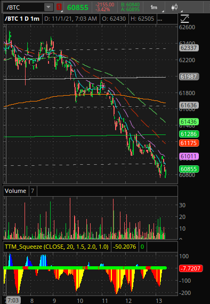Select the 62337 gray price bubble
This screenshot has height=304, width=210.
pyautogui.click(x=189, y=48)
